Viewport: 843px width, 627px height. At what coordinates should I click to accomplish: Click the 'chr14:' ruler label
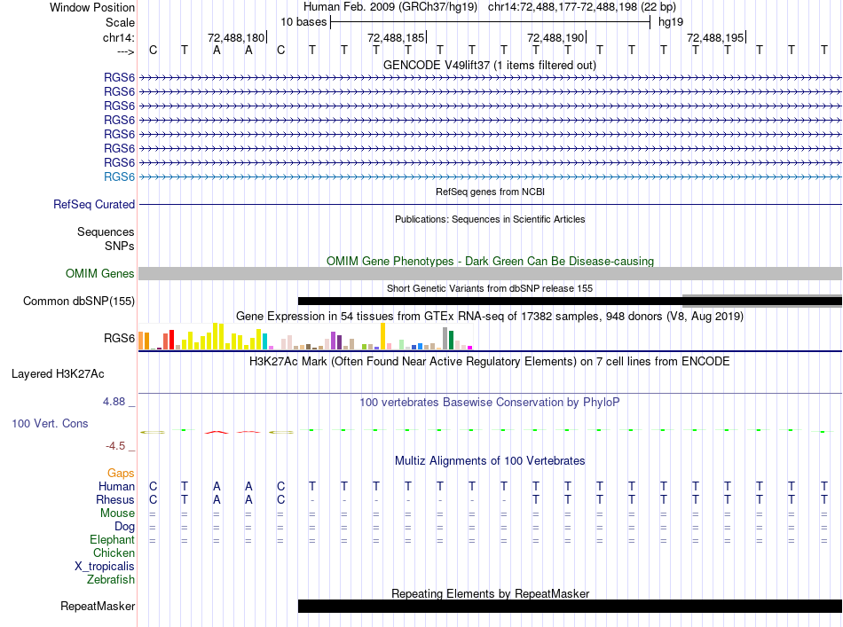click(118, 37)
